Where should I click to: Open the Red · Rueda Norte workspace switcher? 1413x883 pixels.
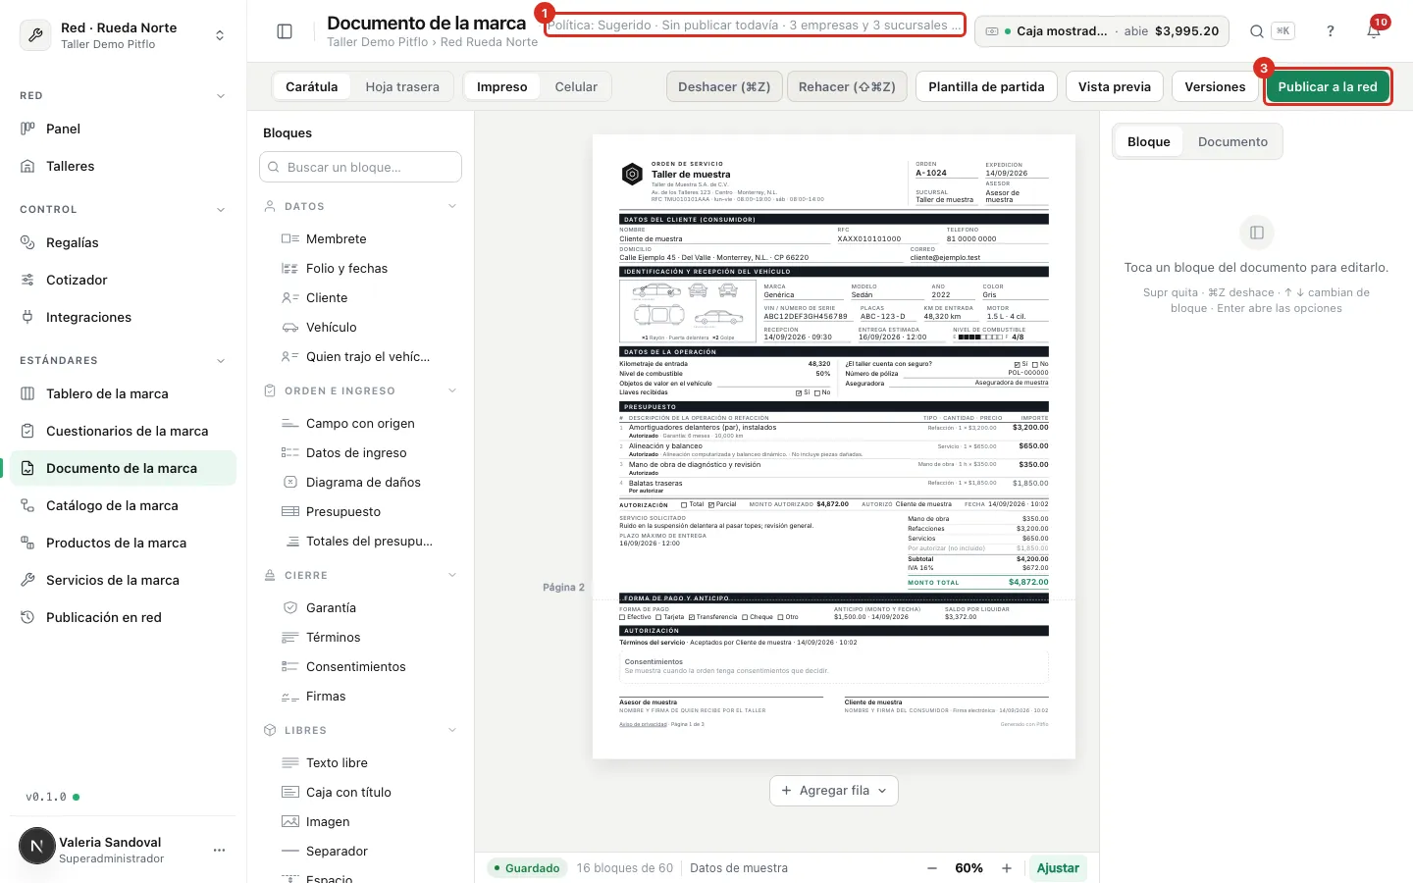pyautogui.click(x=124, y=35)
